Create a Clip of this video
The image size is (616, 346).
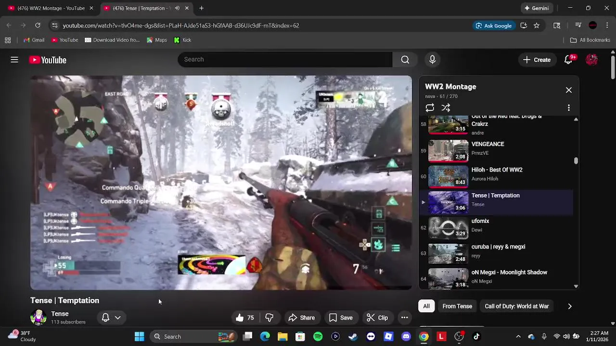pos(377,318)
